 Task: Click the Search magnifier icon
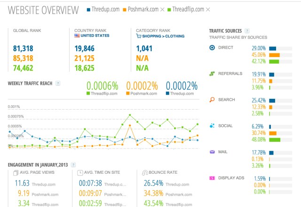click(212, 100)
